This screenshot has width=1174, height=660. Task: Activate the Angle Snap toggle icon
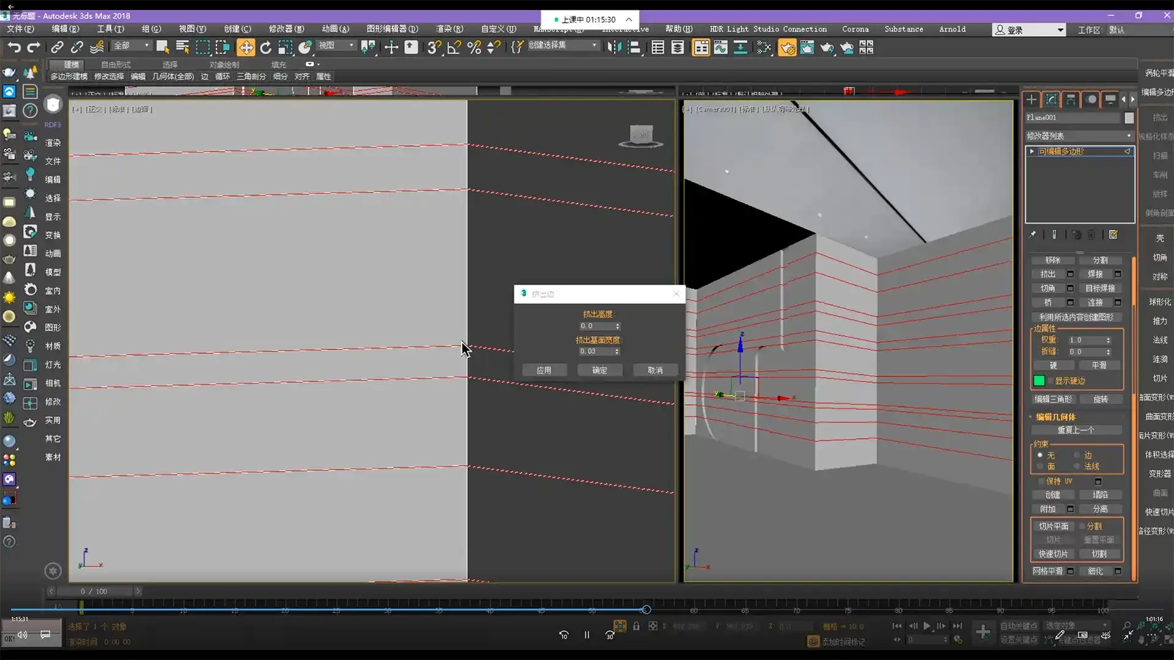(454, 48)
